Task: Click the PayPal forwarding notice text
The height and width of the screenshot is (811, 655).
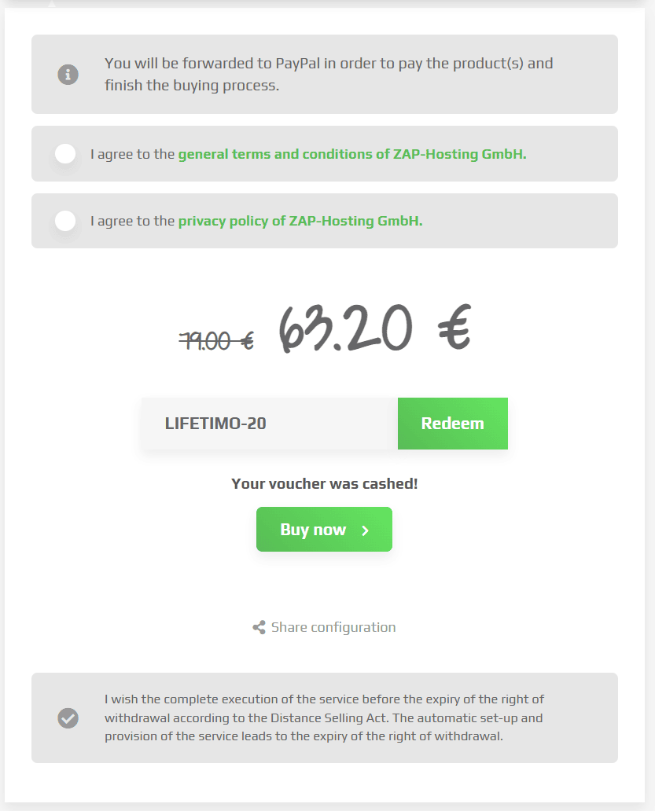Action: (329, 75)
